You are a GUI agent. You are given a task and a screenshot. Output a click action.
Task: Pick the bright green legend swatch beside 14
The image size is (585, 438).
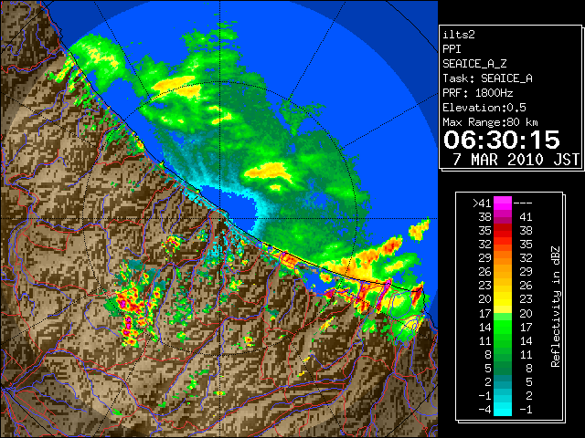coord(503,327)
